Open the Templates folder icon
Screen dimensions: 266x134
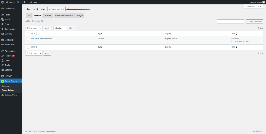click(2, 45)
